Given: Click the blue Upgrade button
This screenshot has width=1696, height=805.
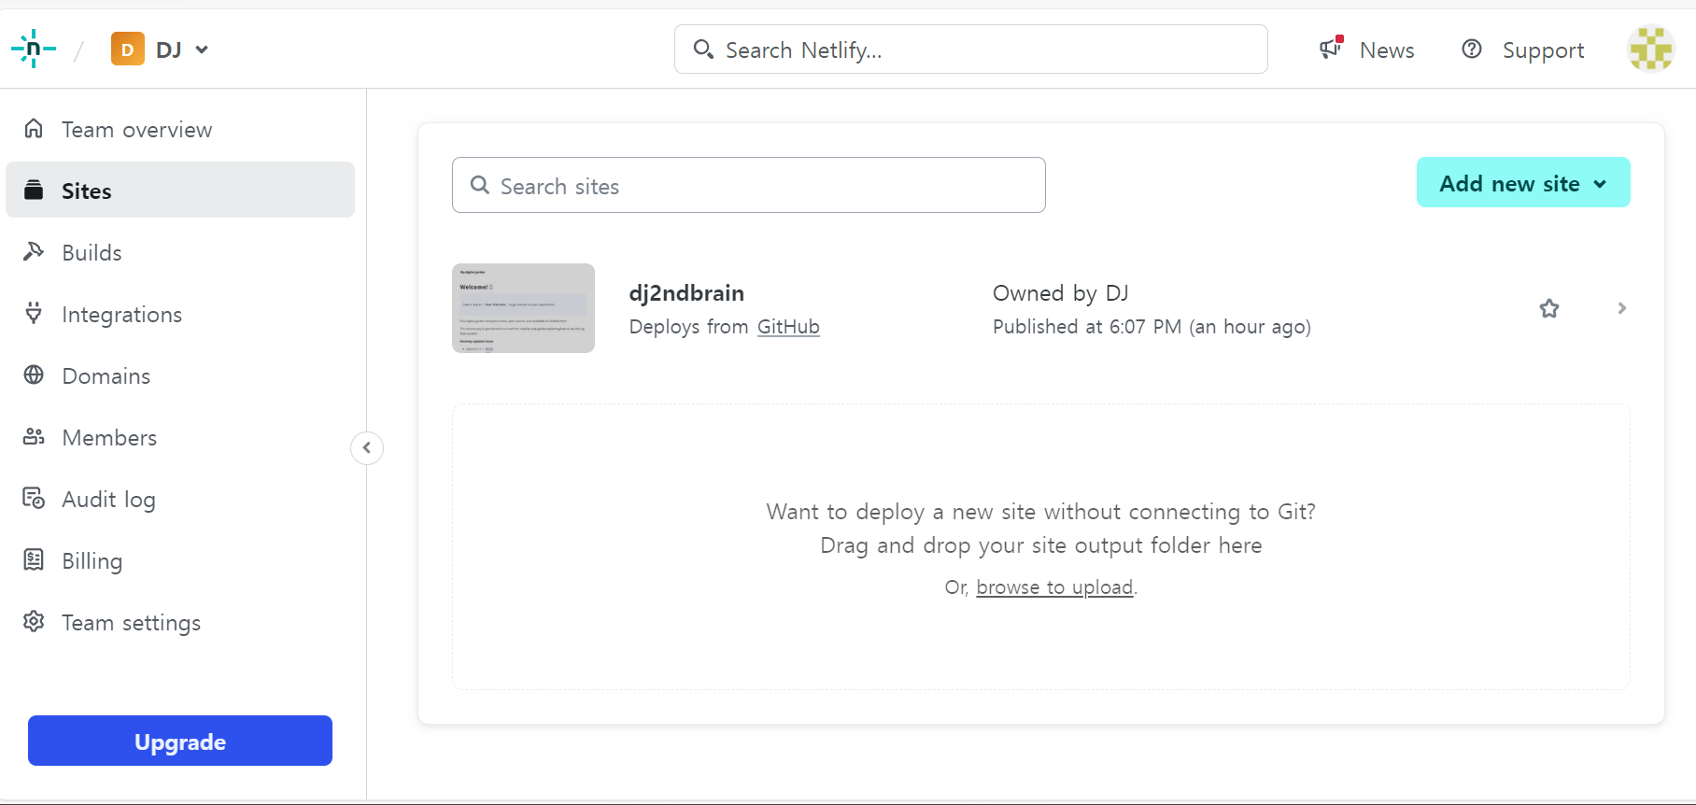Looking at the screenshot, I should pyautogui.click(x=180, y=741).
